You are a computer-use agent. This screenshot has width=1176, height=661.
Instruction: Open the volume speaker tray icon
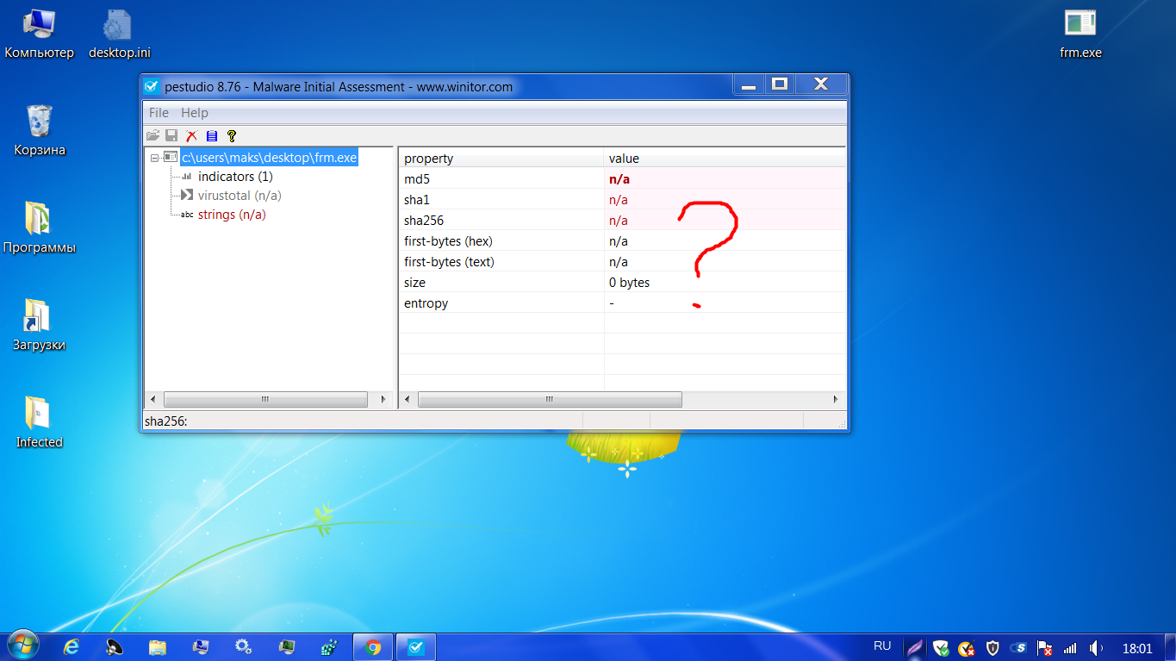pyautogui.click(x=1097, y=647)
